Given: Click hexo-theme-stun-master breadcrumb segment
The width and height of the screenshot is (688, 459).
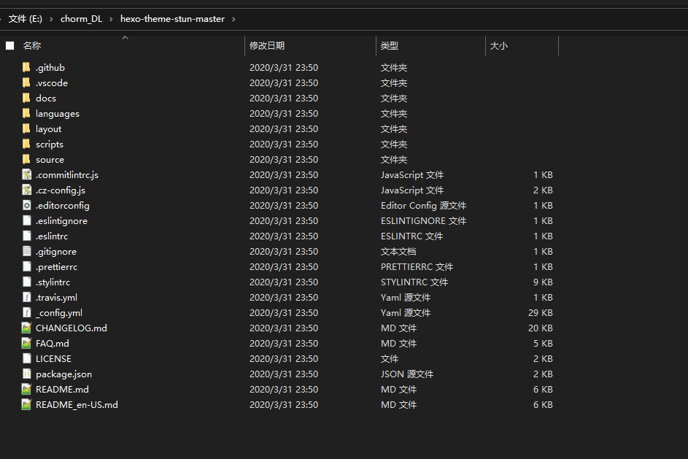Looking at the screenshot, I should pos(172,19).
